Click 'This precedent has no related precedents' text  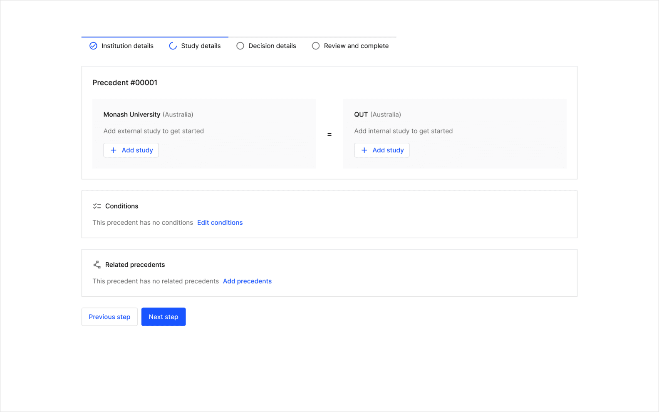point(156,281)
